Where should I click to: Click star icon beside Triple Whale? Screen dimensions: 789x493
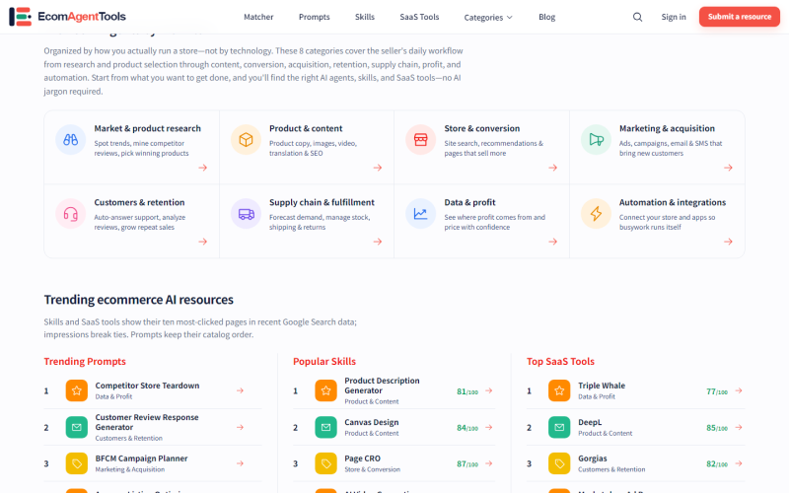pos(559,390)
